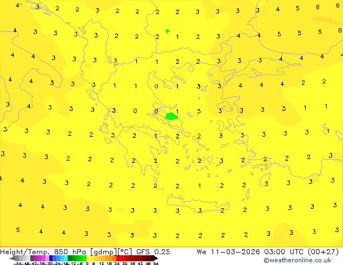Click the "0" label under the color scale
This screenshot has width=343, height=265.
point(87,263)
